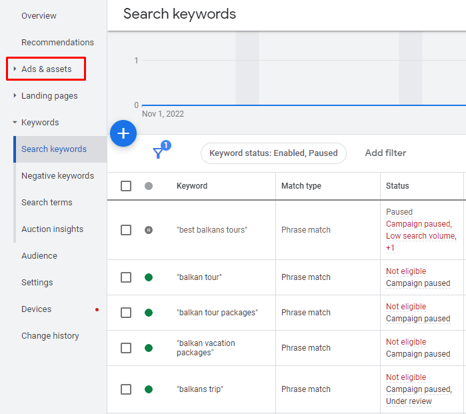The height and width of the screenshot is (414, 466).
Task: Open the filter funnel icon
Action: 158,153
